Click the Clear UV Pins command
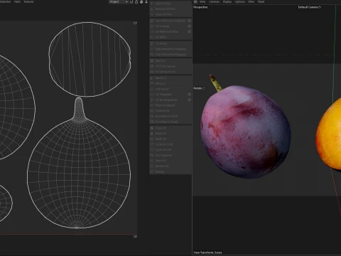Viewport: 341px width, 256px height. [170, 14]
